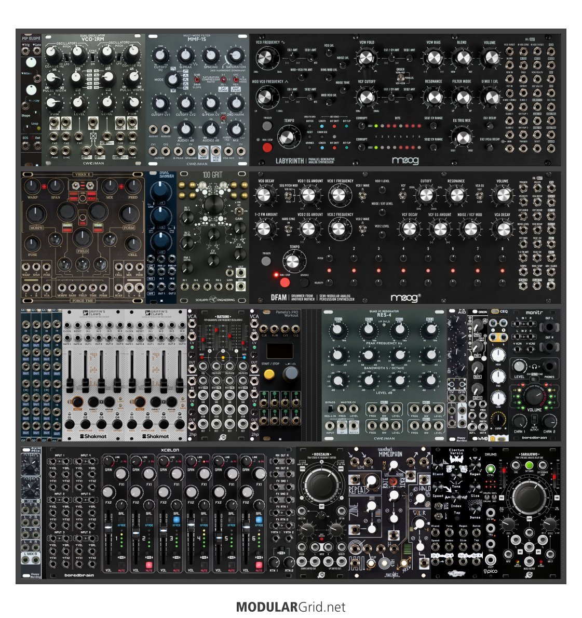582x618 pixels.
Task: Click the green CTRL knob on Pico Drums
Action: pos(490,469)
